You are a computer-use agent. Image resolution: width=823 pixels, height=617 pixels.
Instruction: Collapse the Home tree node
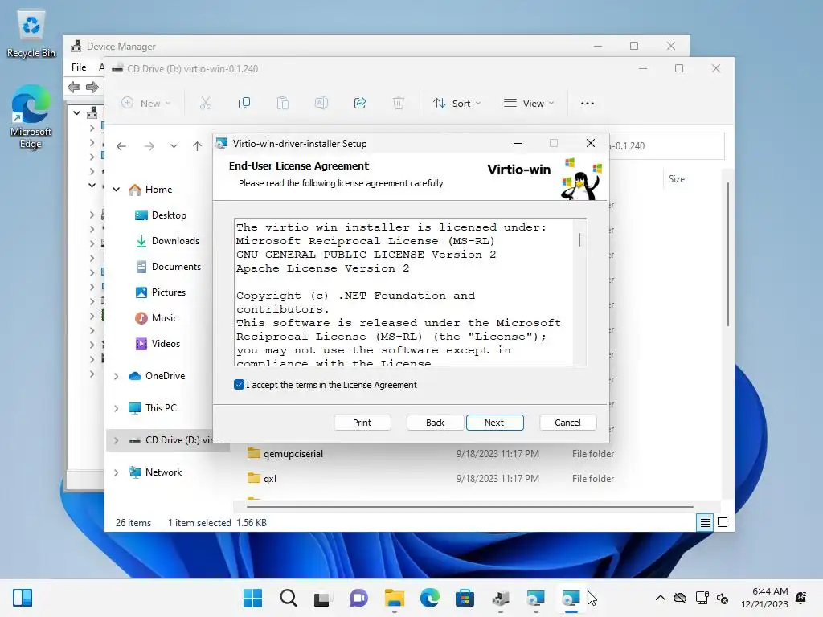pyautogui.click(x=117, y=190)
